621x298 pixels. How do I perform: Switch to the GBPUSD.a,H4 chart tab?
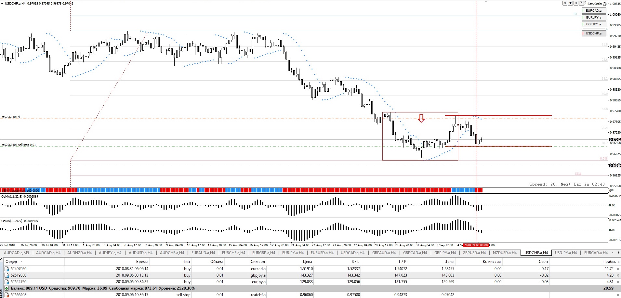pyautogui.click(x=474, y=253)
